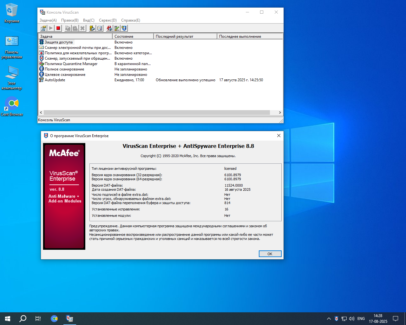
Task: Click 17 августа 2025 г. 14:25:50 cell
Action: click(241, 80)
